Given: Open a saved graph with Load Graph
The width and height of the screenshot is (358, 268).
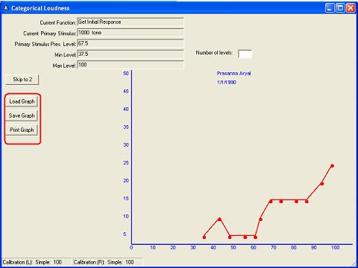Looking at the screenshot, I should click(x=22, y=101).
